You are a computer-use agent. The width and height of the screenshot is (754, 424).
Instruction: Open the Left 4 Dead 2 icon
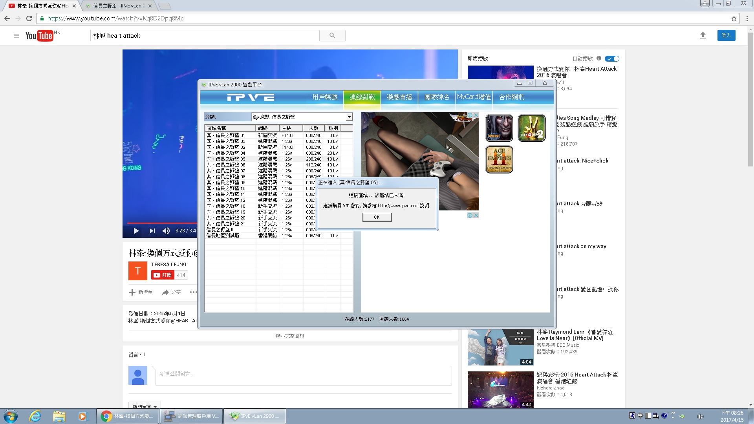(x=532, y=128)
